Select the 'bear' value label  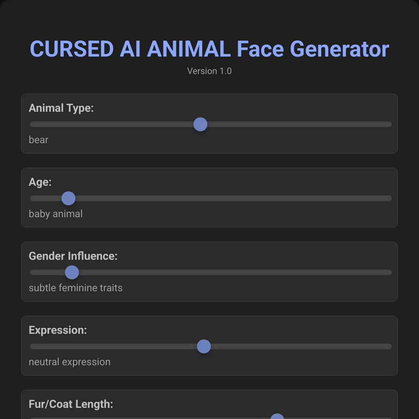pos(38,140)
